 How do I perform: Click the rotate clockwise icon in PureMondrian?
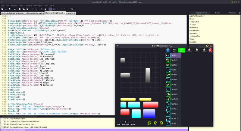[x=161, y=123]
